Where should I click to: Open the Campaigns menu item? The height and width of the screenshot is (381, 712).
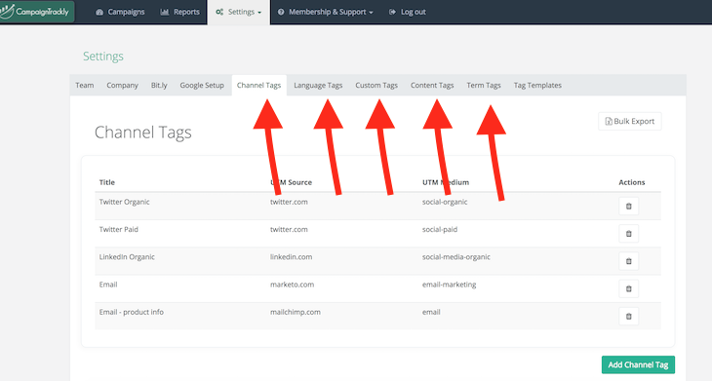click(x=120, y=12)
